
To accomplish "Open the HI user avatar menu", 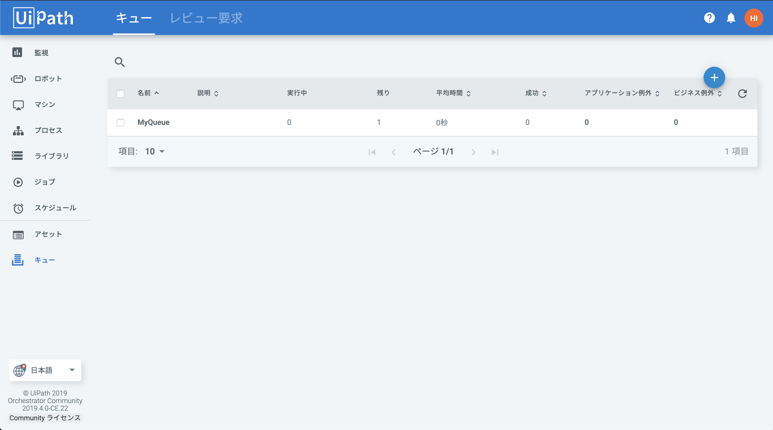I will [754, 18].
